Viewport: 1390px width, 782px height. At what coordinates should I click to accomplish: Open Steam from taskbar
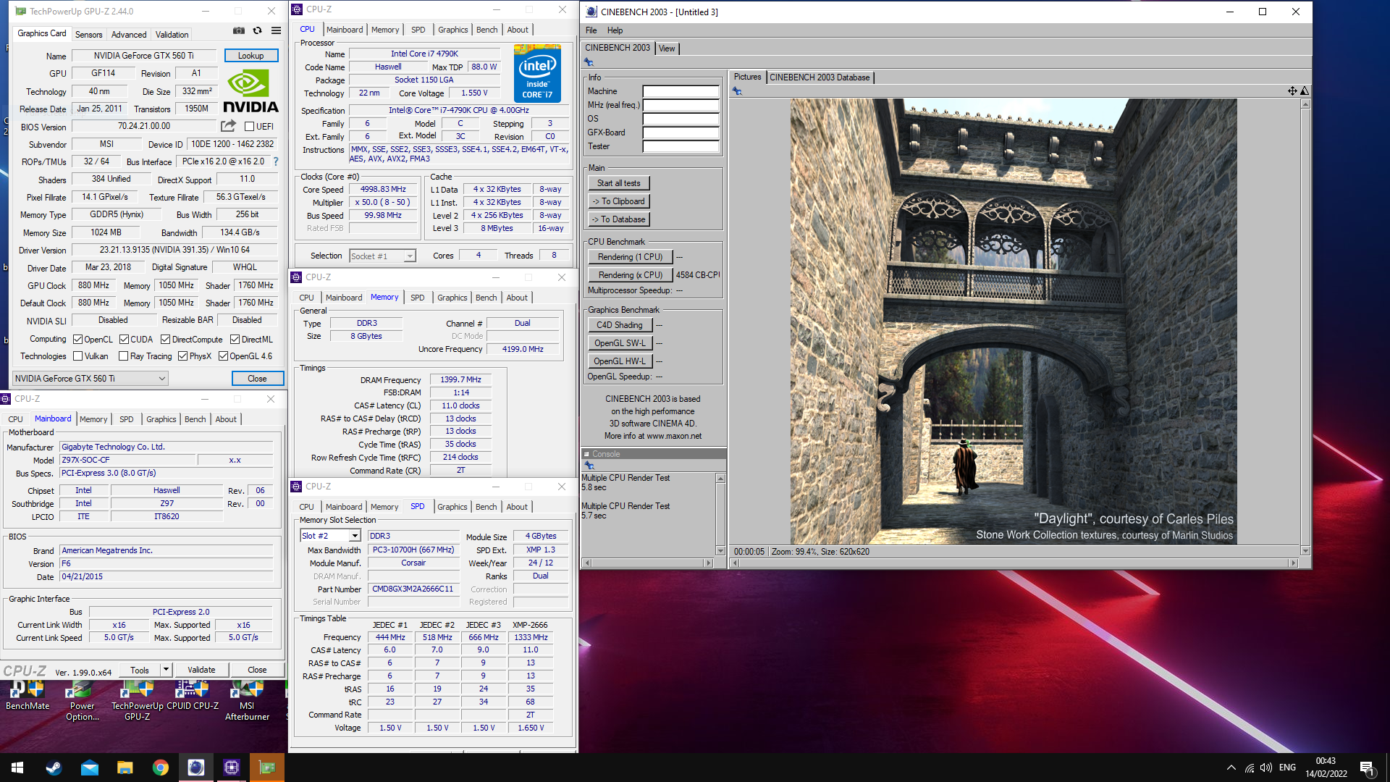coord(54,768)
